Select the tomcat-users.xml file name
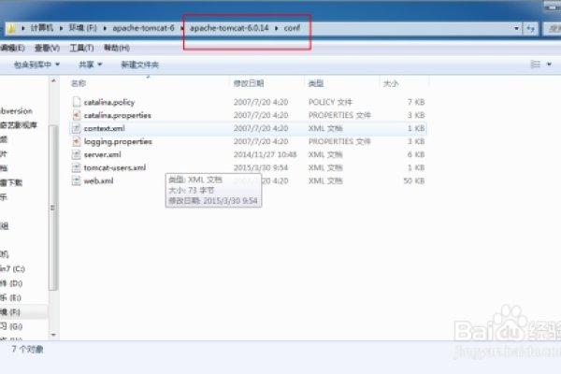 pos(114,167)
